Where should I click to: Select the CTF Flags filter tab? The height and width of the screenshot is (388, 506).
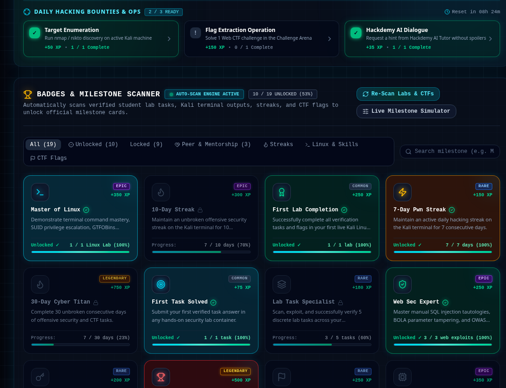tap(48, 158)
